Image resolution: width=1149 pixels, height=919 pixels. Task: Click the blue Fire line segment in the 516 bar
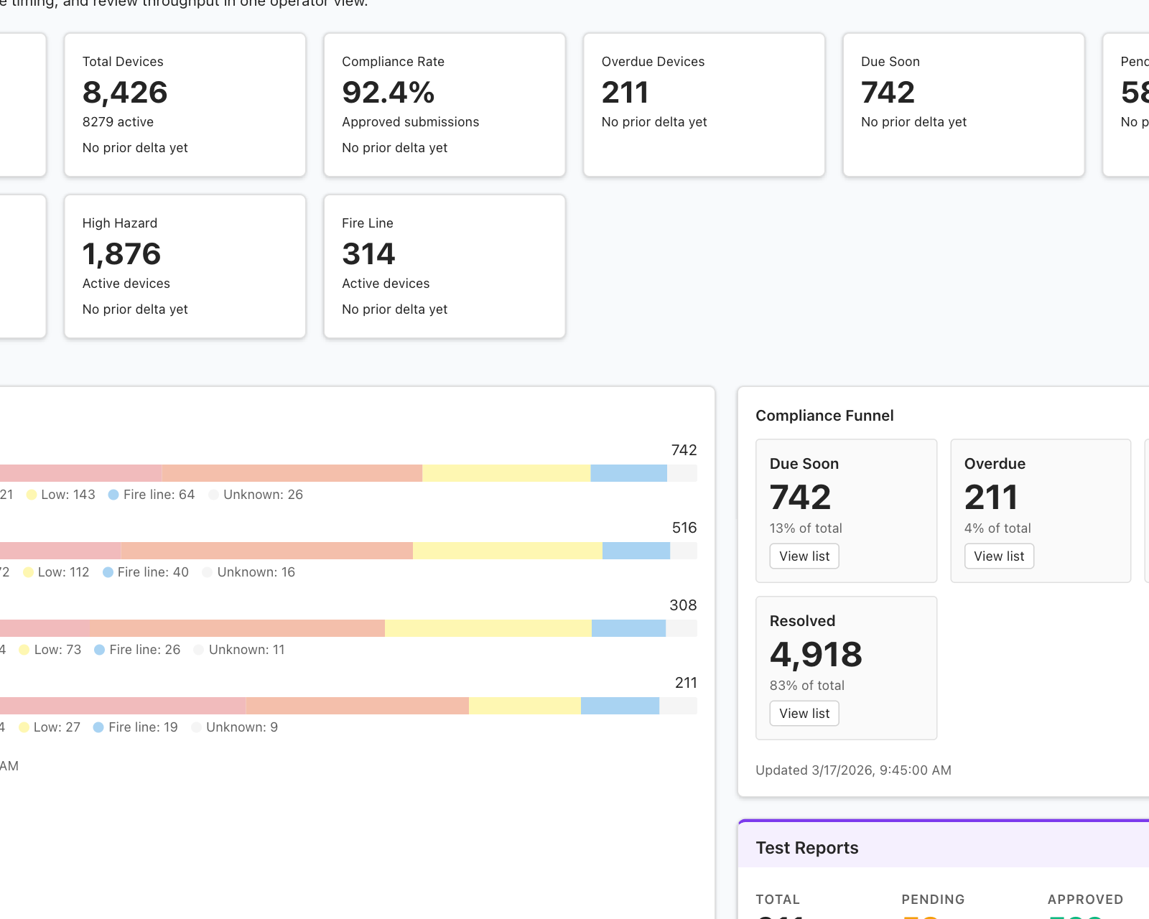[x=636, y=551]
